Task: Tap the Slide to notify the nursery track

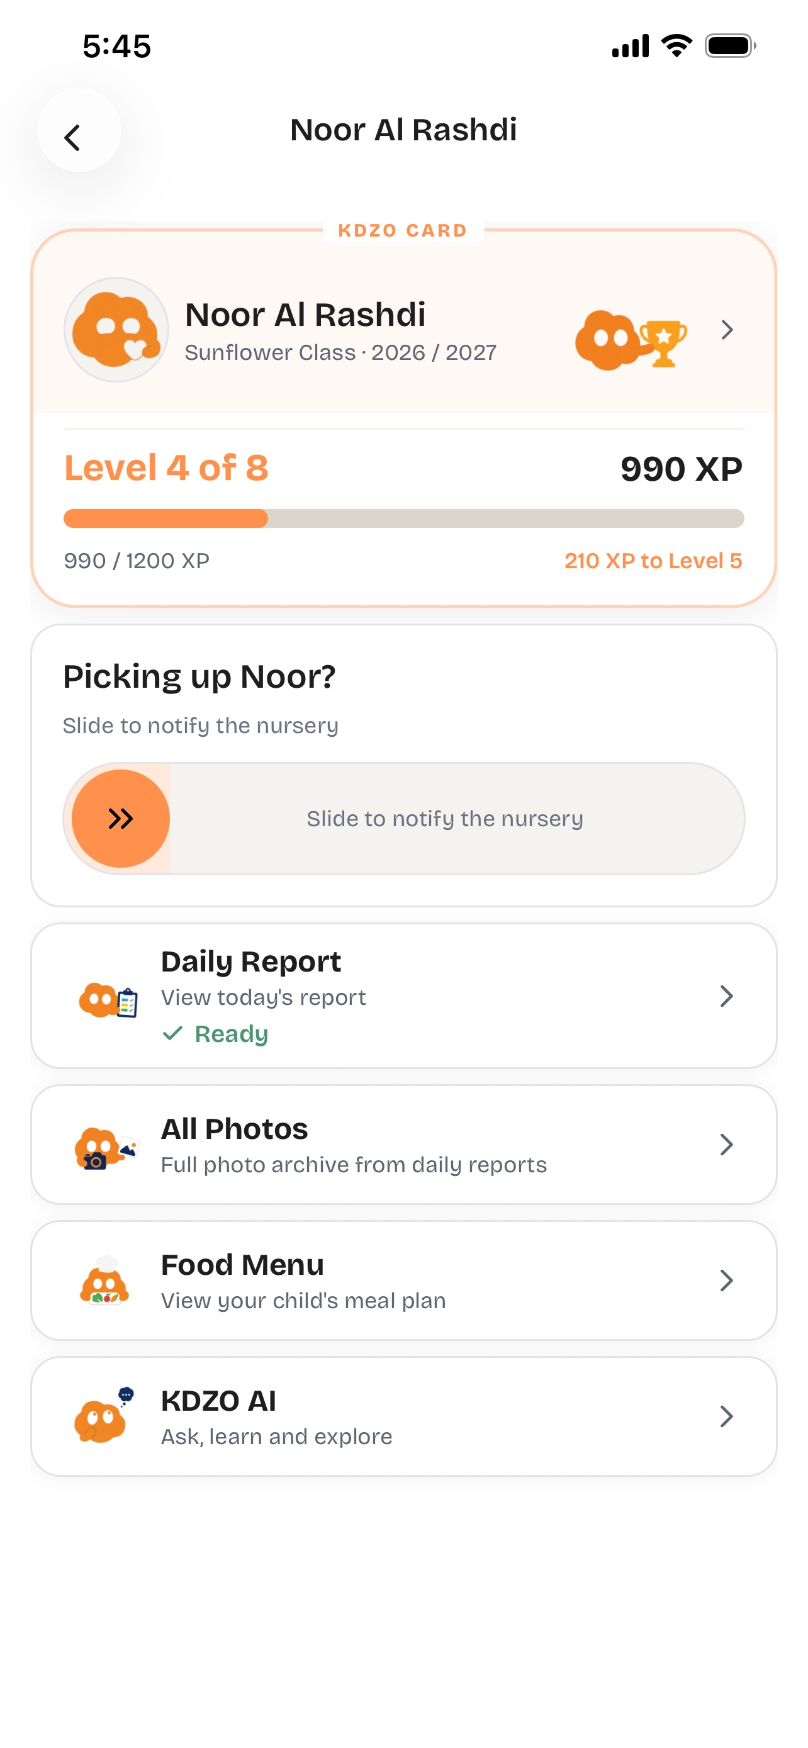Action: pyautogui.click(x=403, y=819)
